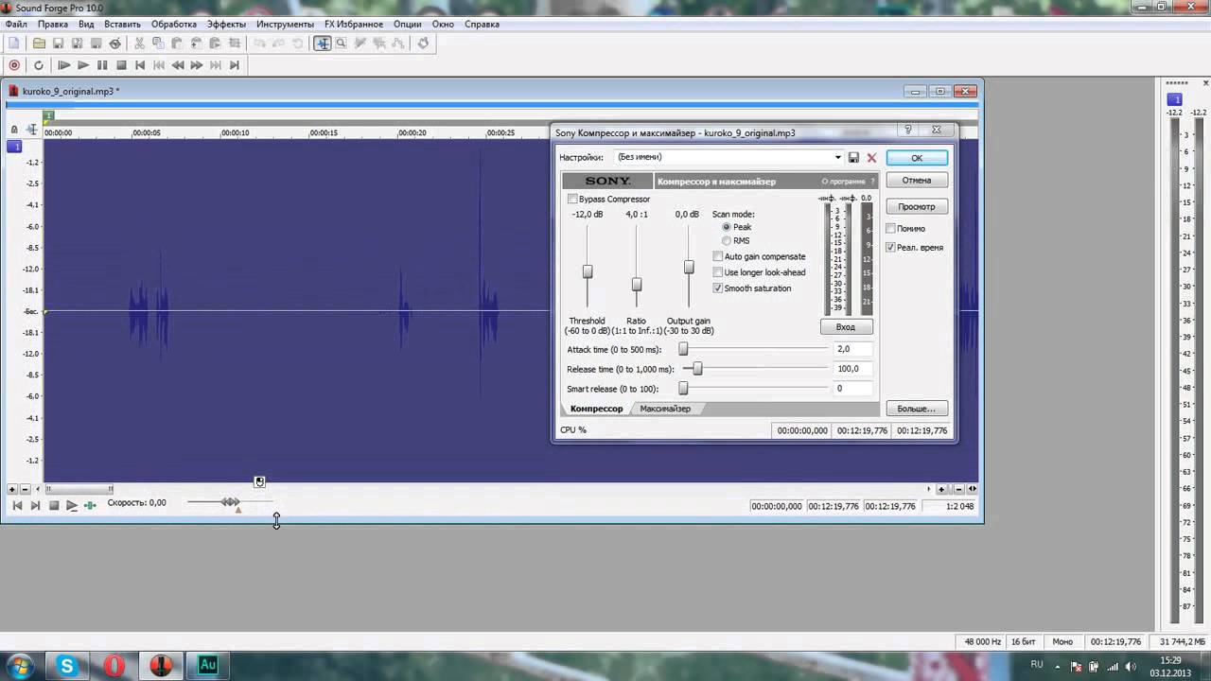
Task: Open Skype from Windows taskbar
Action: pyautogui.click(x=67, y=666)
